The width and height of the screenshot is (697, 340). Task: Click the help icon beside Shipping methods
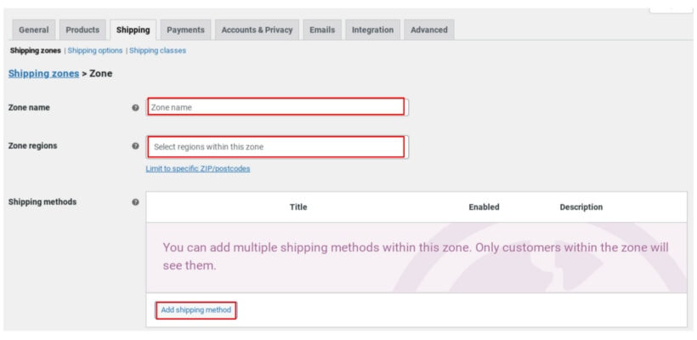tap(136, 201)
